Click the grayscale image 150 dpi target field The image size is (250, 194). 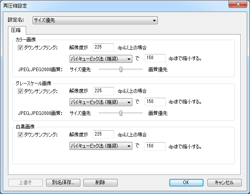155,102
